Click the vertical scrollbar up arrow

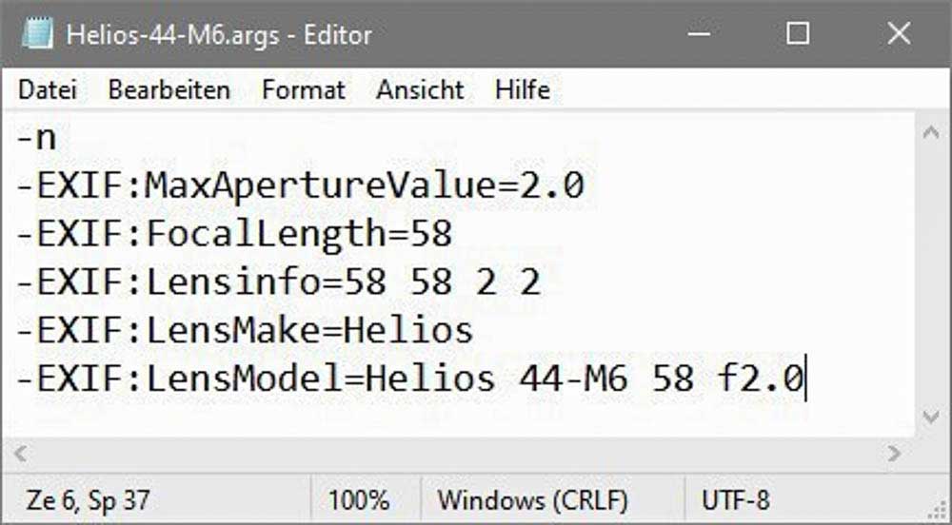(x=932, y=134)
